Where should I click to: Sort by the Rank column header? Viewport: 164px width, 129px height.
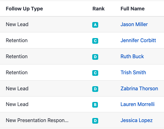click(x=99, y=9)
